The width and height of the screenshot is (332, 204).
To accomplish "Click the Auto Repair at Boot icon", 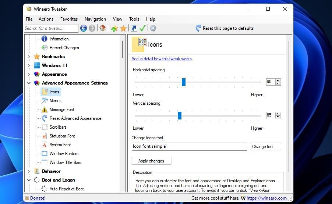I will click(x=45, y=189).
